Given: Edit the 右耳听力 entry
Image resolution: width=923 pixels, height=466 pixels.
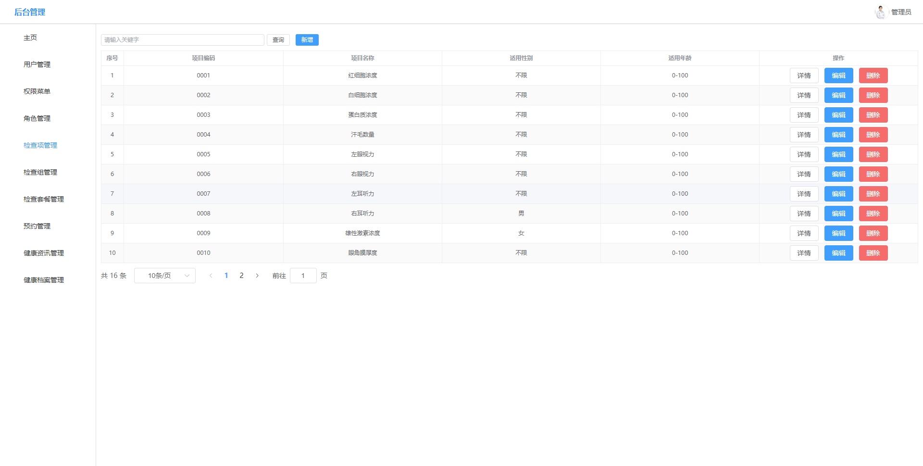Looking at the screenshot, I should click(838, 214).
